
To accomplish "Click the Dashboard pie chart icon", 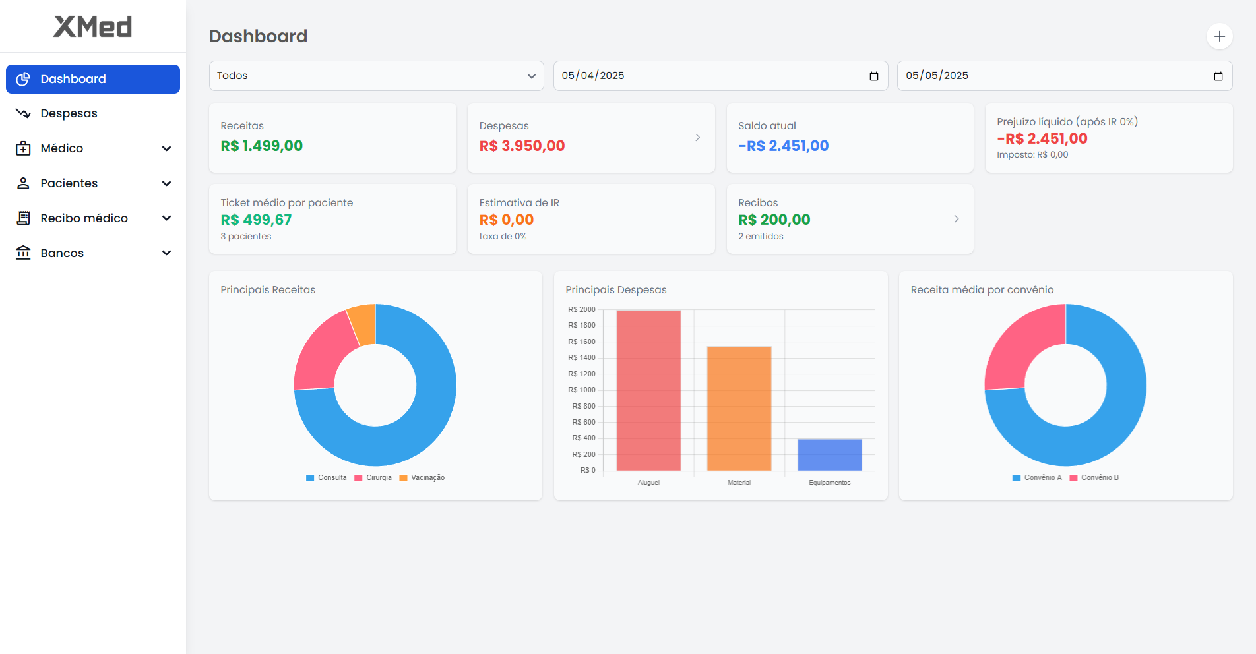I will point(23,79).
